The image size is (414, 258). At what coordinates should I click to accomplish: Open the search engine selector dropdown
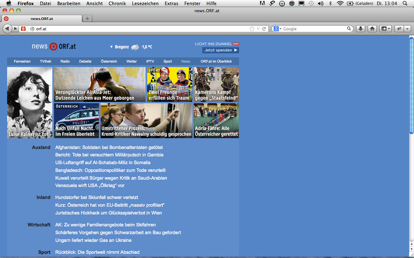point(278,29)
